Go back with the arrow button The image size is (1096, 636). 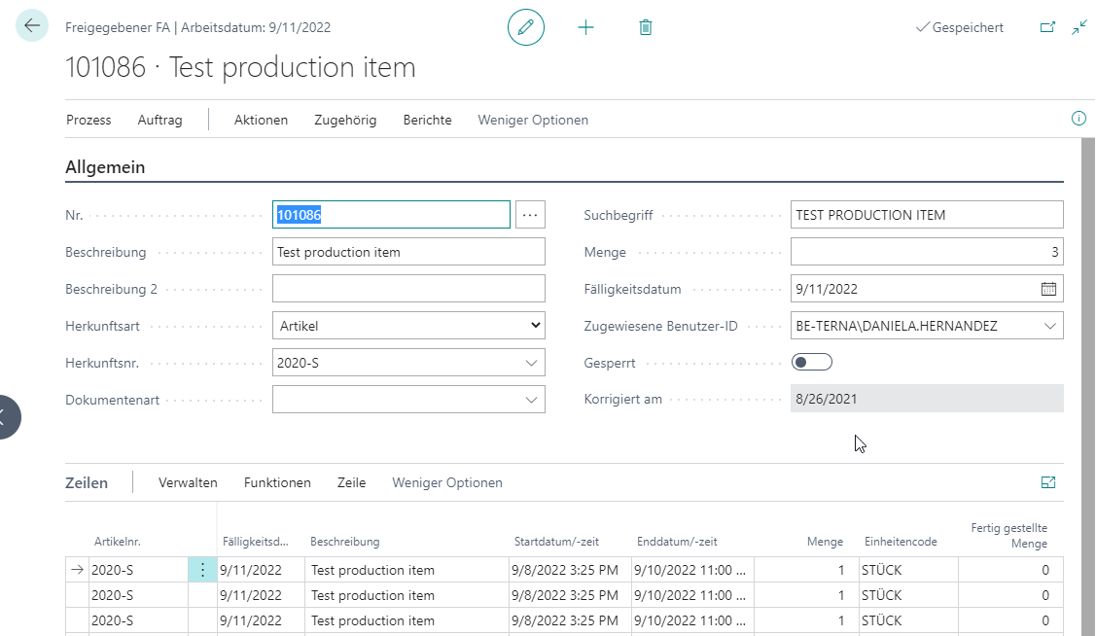(31, 26)
